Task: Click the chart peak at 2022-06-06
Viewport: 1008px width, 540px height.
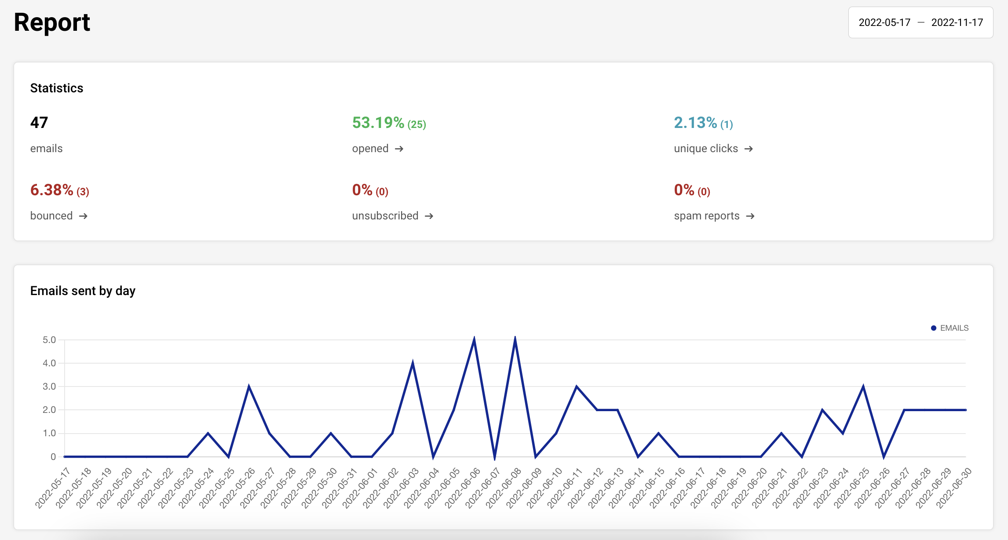Action: pos(474,340)
